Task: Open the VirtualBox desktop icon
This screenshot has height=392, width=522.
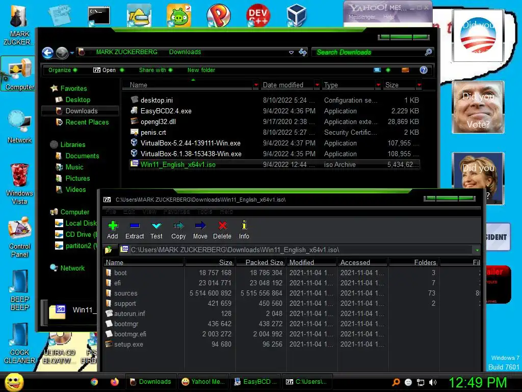Action: [296, 15]
